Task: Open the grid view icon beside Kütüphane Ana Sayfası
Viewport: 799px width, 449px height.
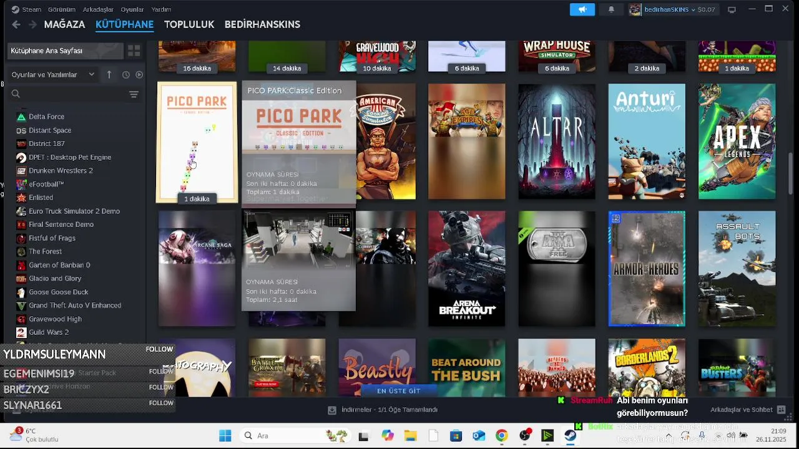Action: coord(134,51)
